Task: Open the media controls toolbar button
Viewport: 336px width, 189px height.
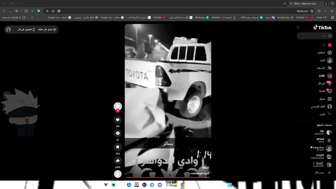Action: [17, 11]
